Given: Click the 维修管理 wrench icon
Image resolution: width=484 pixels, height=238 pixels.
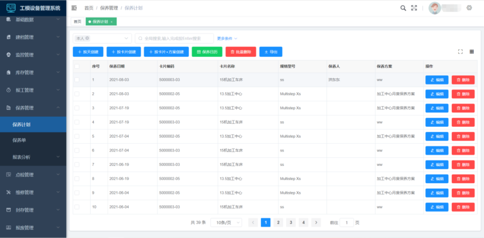Looking at the screenshot, I should pos(9,193).
